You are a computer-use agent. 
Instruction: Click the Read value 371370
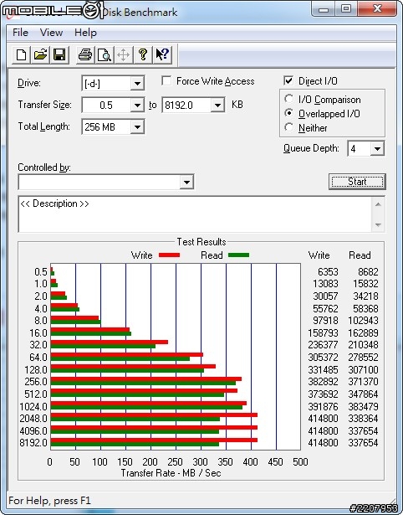(363, 382)
